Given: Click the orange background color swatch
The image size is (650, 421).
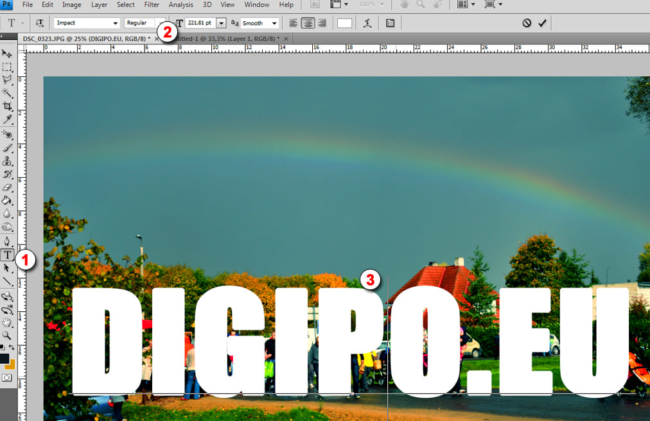Looking at the screenshot, I should coord(12,365).
